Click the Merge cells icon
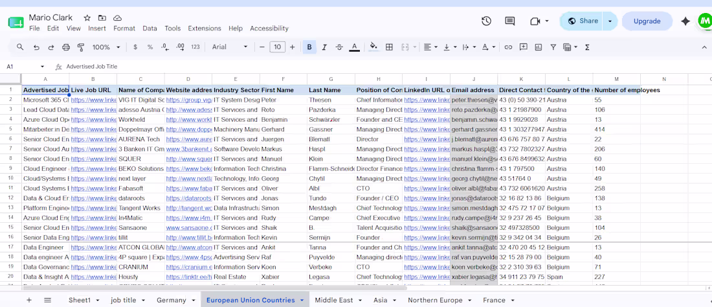This screenshot has width=712, height=307. tap(405, 47)
